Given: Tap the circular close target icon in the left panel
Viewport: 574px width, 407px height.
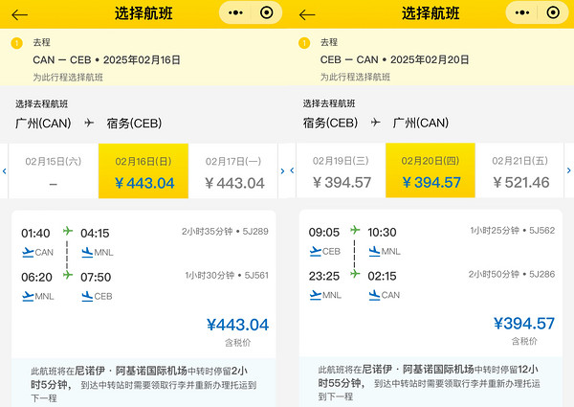Looking at the screenshot, I should click(x=267, y=12).
